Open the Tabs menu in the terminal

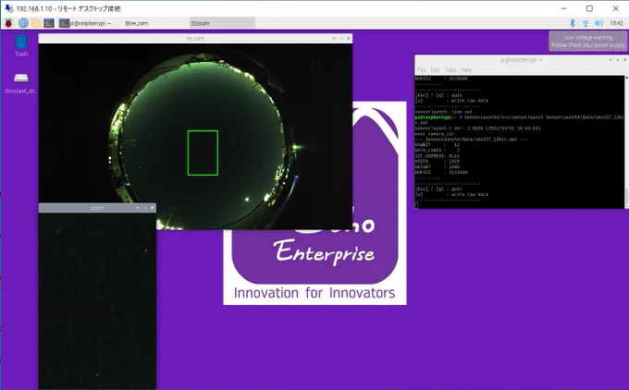[450, 69]
